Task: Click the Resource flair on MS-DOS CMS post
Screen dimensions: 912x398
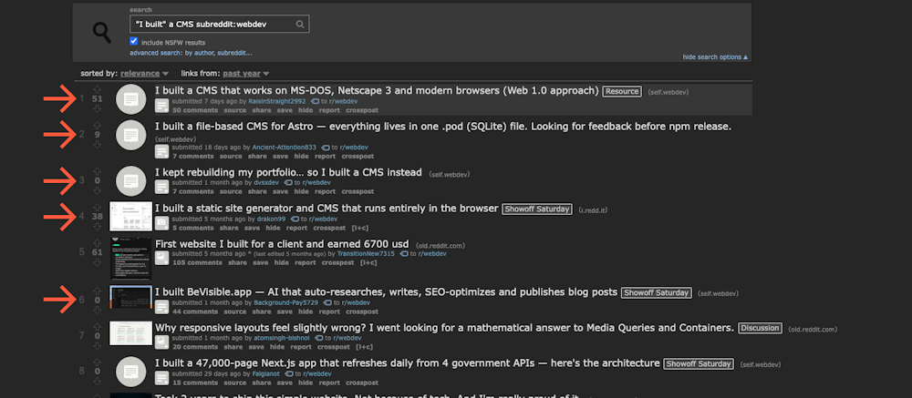Action: pos(622,91)
